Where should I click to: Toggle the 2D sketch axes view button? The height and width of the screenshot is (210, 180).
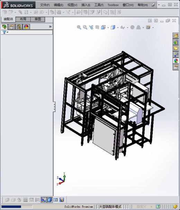(x=44, y=200)
